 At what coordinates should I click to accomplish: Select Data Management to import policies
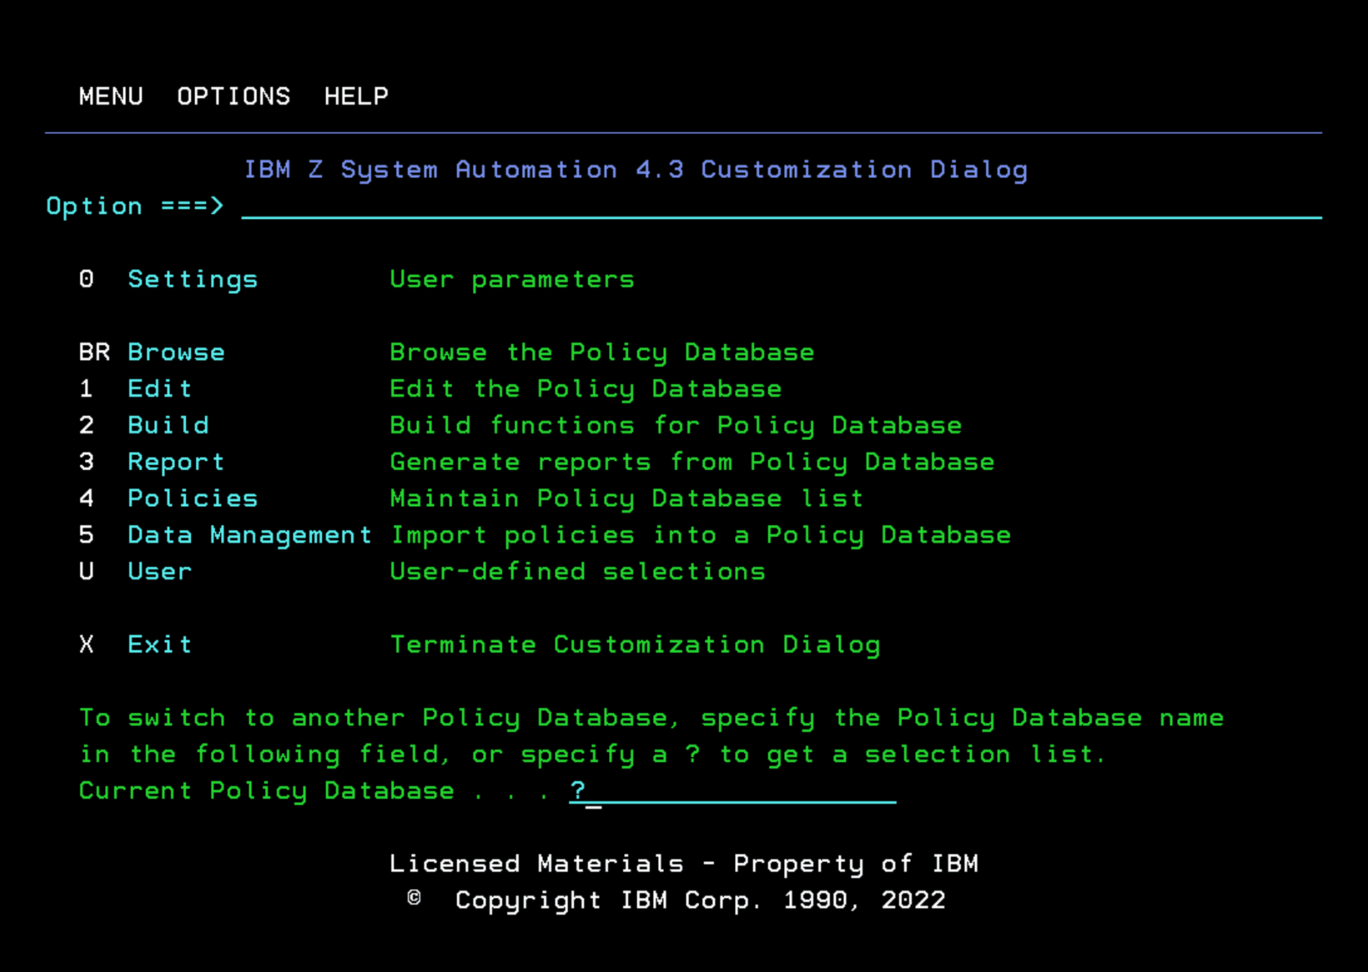coord(249,534)
